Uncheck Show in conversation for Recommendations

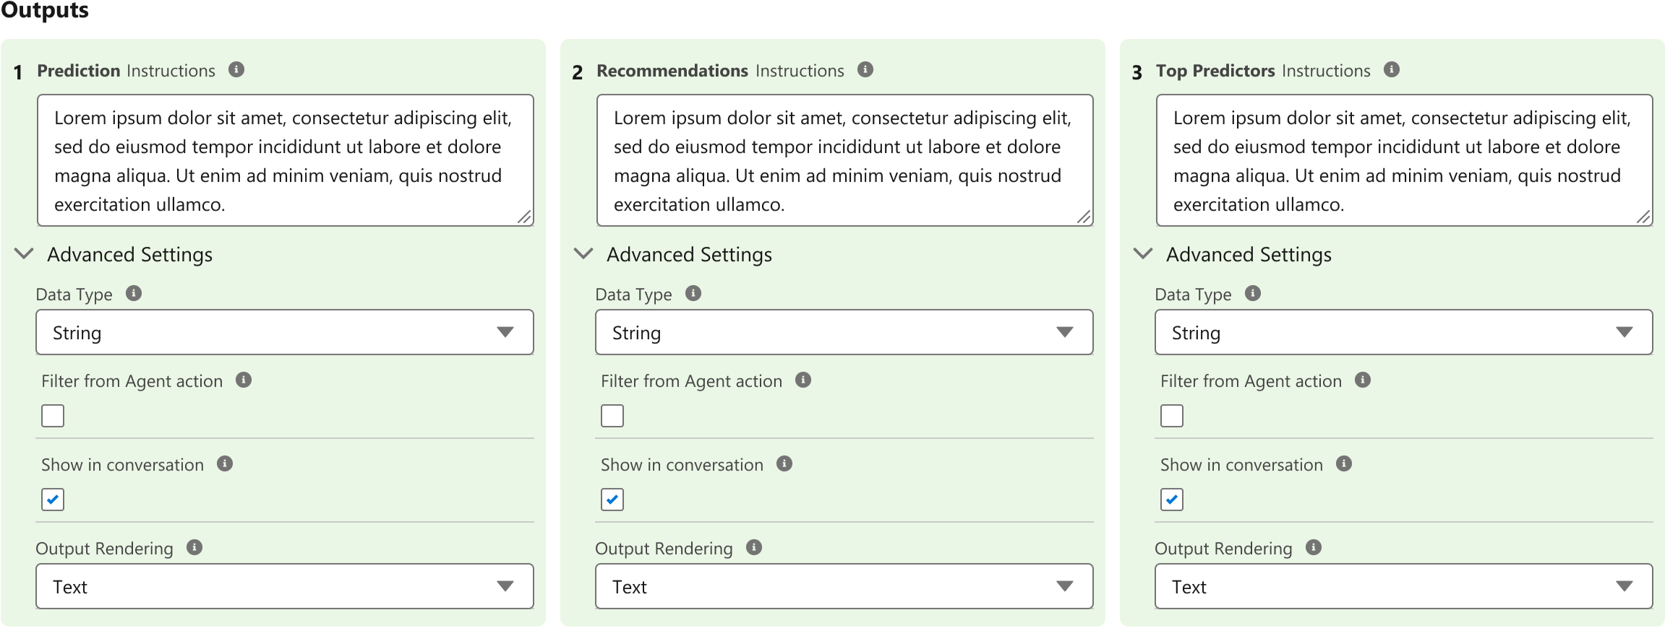coord(612,500)
